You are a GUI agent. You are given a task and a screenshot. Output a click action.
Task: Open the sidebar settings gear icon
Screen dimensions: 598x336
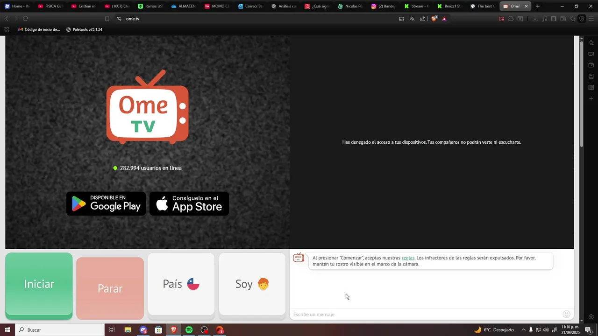pyautogui.click(x=591, y=317)
